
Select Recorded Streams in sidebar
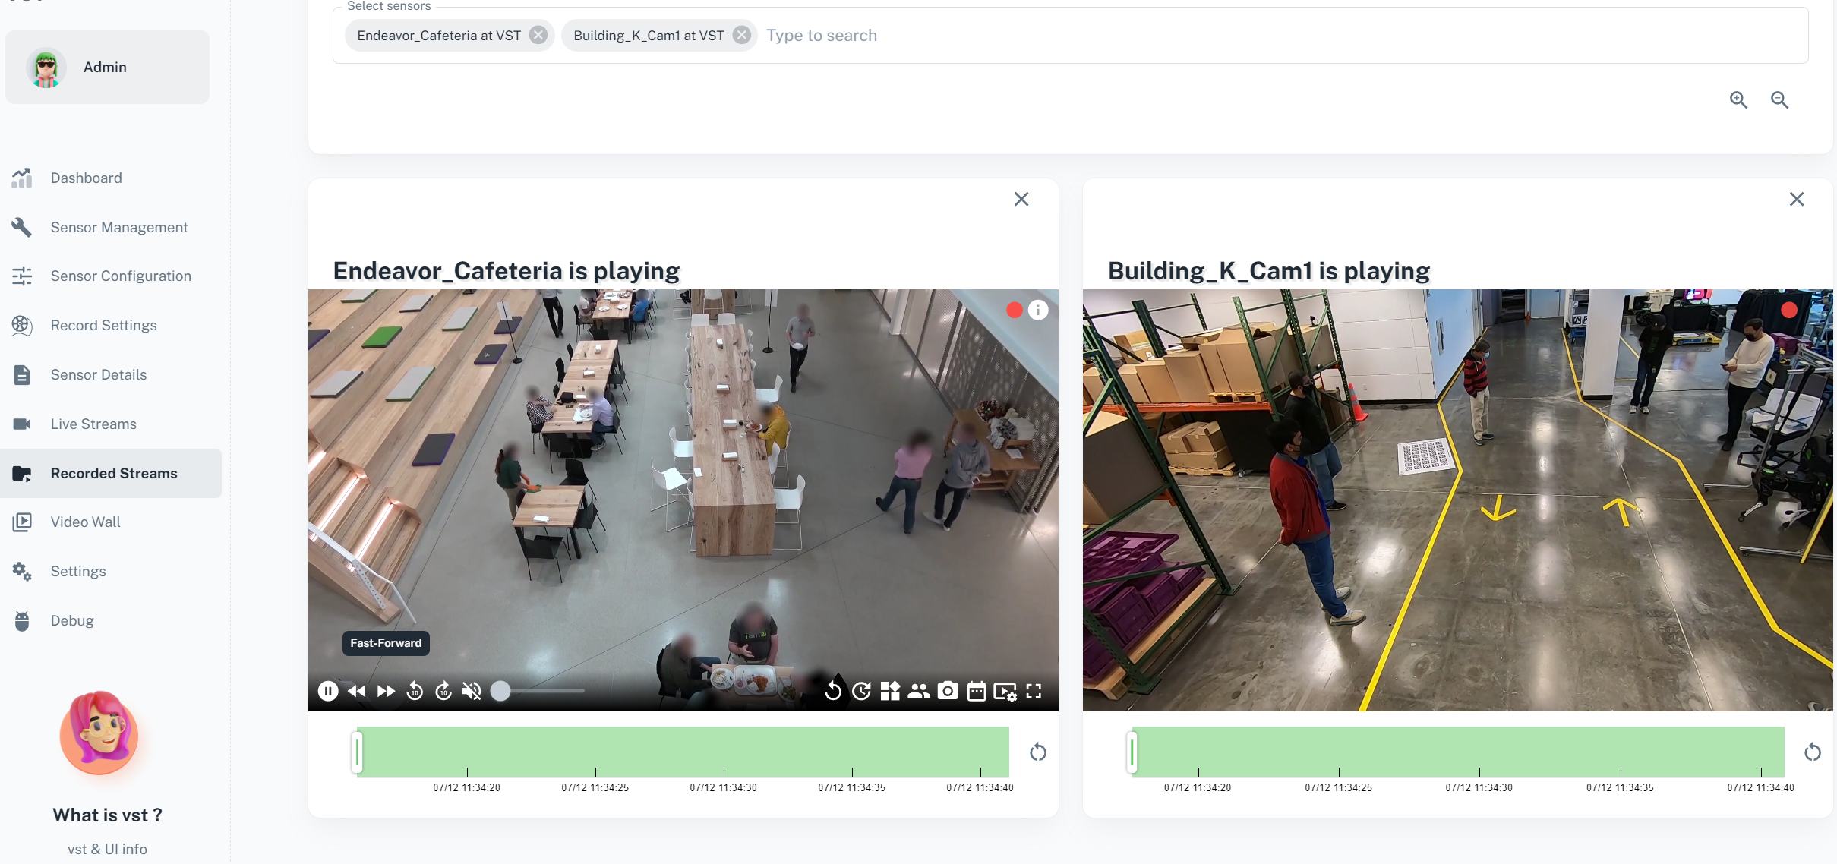111,473
